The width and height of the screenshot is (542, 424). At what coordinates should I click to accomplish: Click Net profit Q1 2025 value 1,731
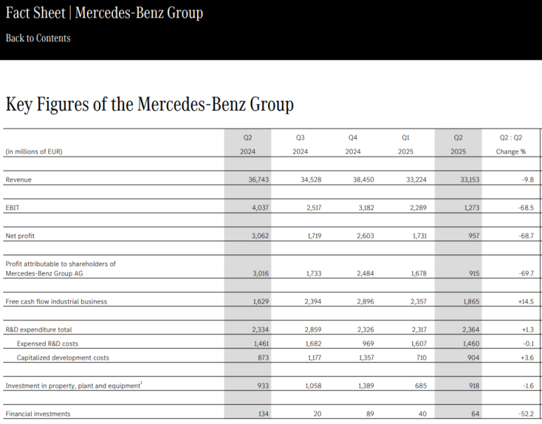419,235
